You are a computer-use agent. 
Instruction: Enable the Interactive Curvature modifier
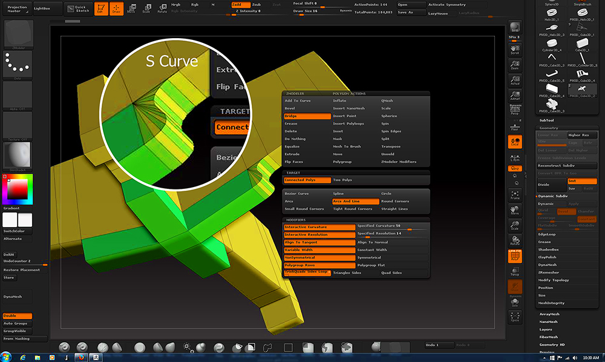(x=319, y=227)
